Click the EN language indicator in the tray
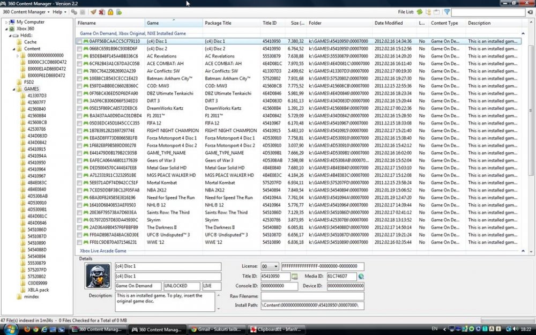Screen dimensions: 536x335 pyautogui.click(x=435, y=329)
